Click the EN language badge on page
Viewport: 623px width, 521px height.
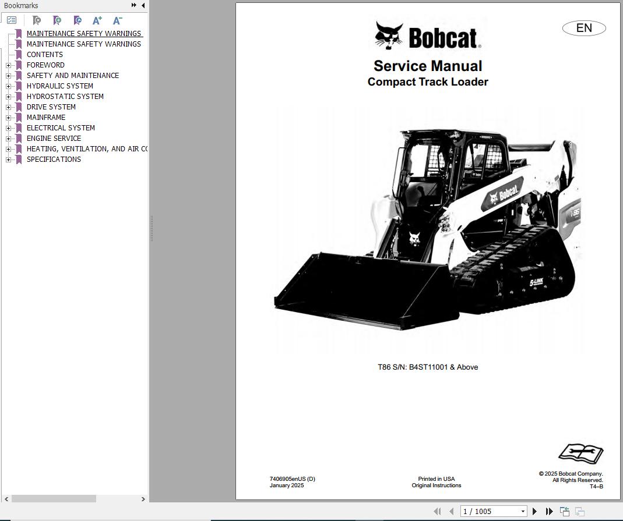click(x=584, y=28)
